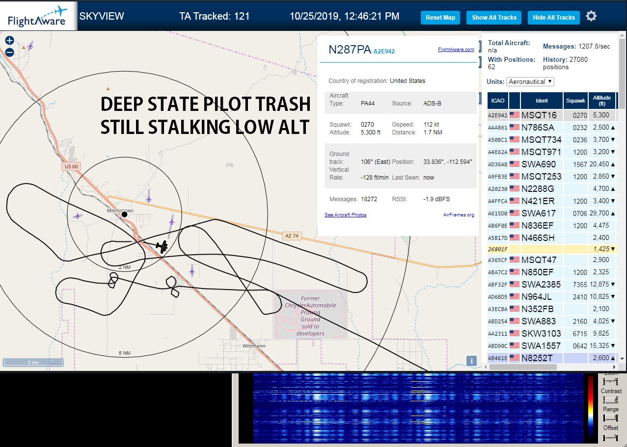The width and height of the screenshot is (627, 447).
Task: Click Show All Tracks button
Action: [x=494, y=18]
